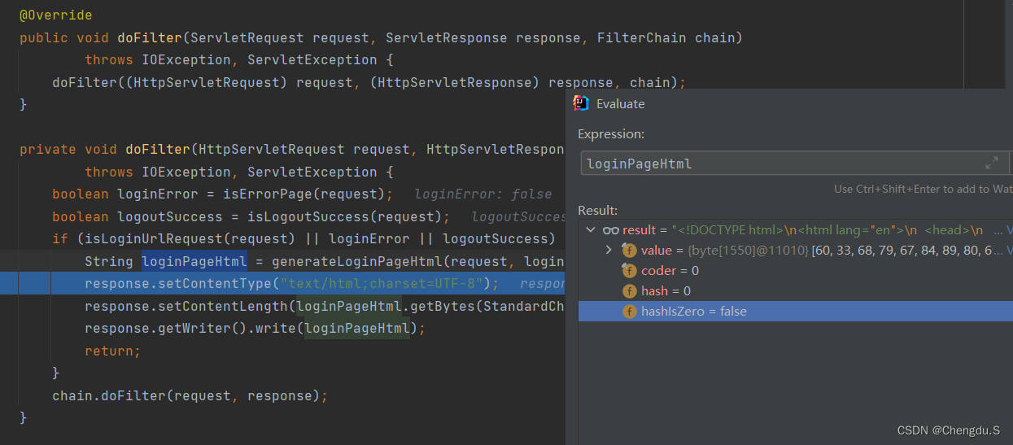
Task: Expand the value byte array node
Action: [x=609, y=250]
